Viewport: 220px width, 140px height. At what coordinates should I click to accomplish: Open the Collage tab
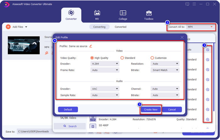coord(123,15)
